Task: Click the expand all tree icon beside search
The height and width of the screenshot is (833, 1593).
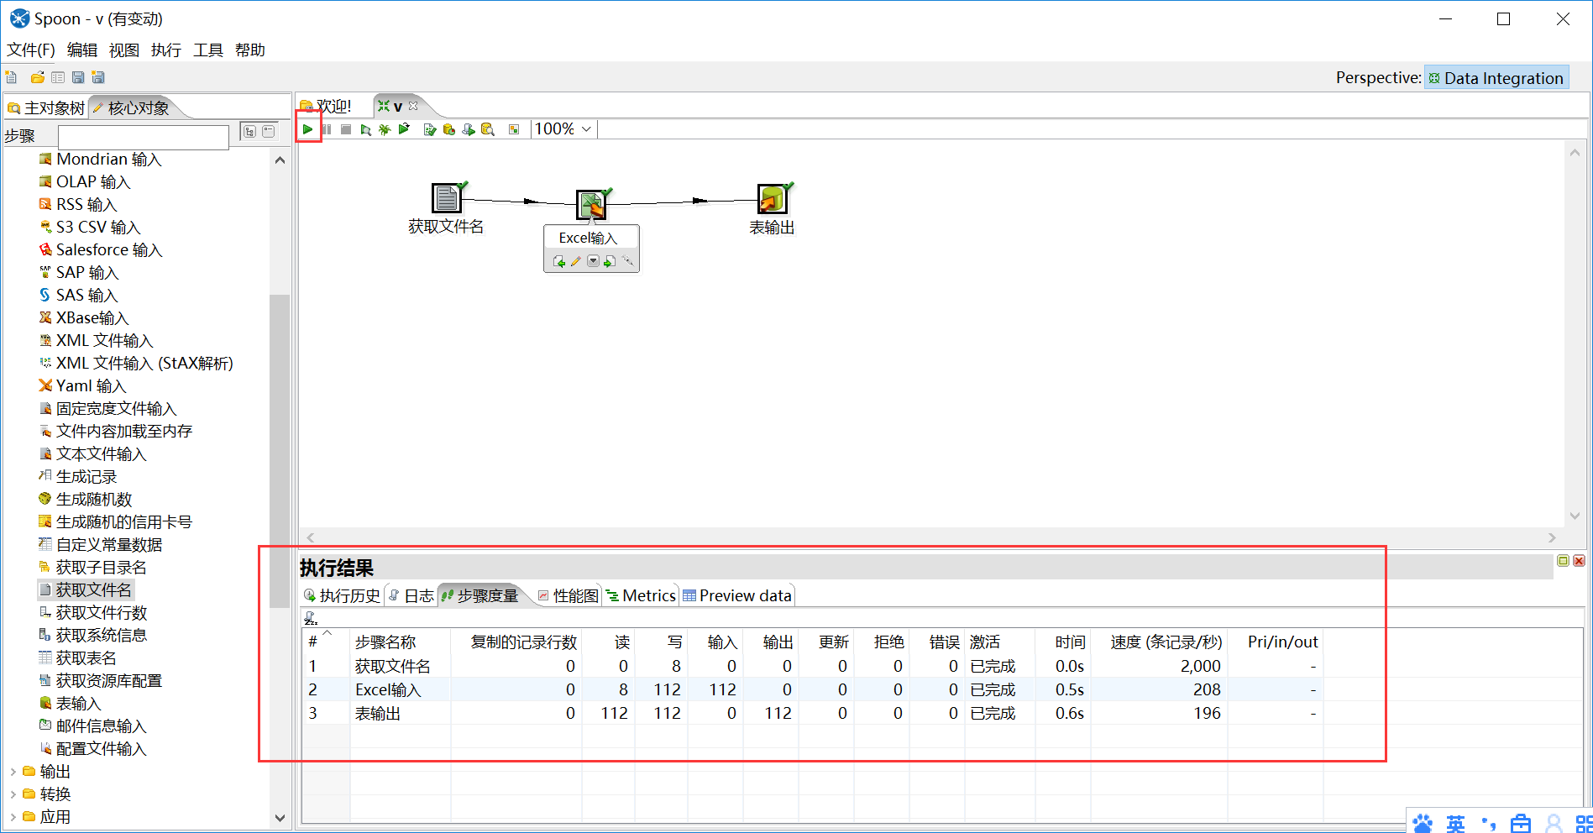Action: [x=249, y=131]
